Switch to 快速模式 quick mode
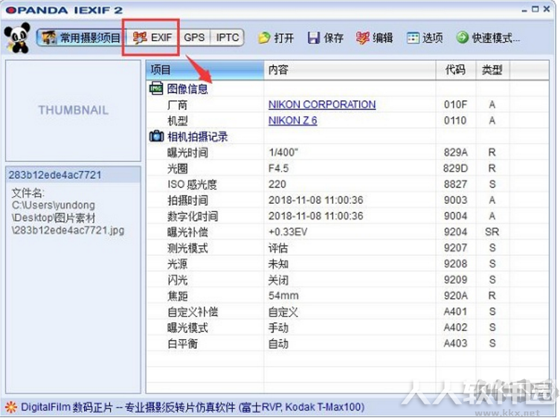560x418 pixels. coord(488,37)
